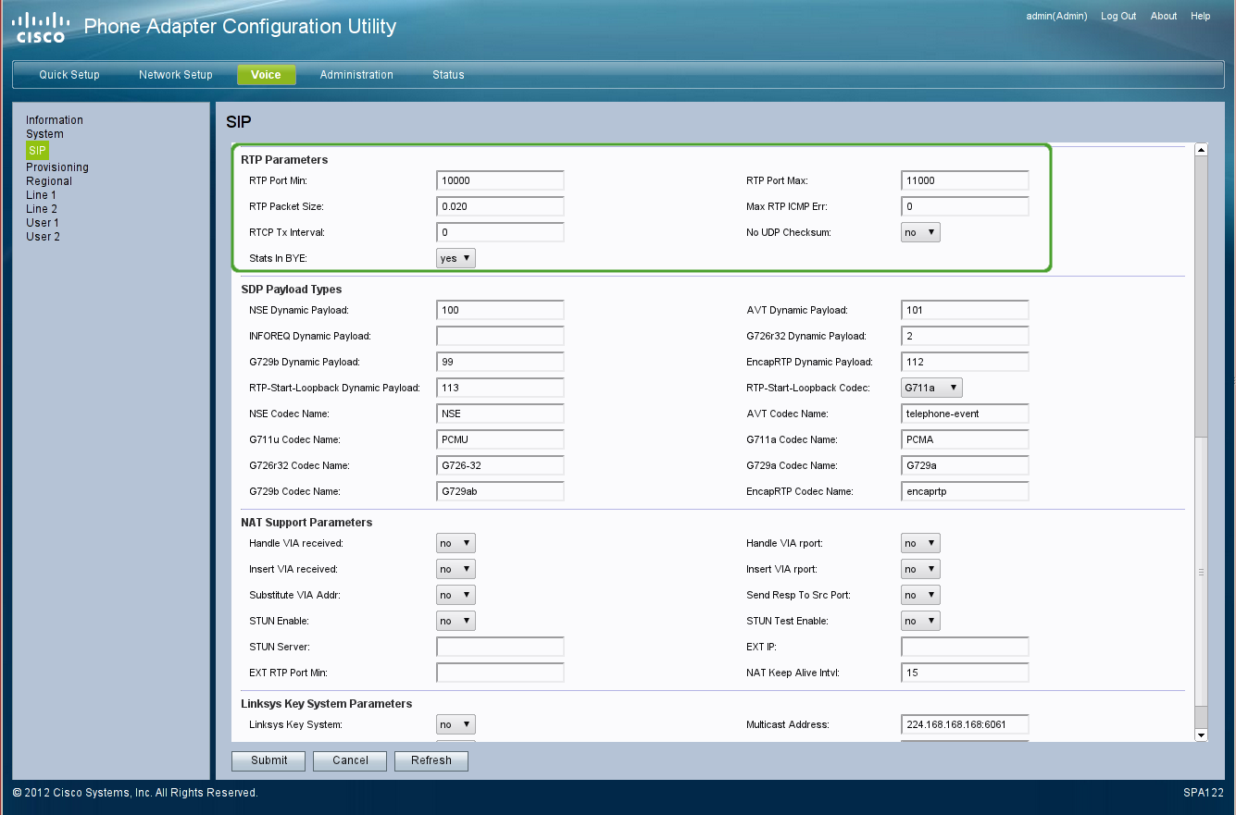
Task: Focus the RTP Port Min field
Action: [x=500, y=180]
